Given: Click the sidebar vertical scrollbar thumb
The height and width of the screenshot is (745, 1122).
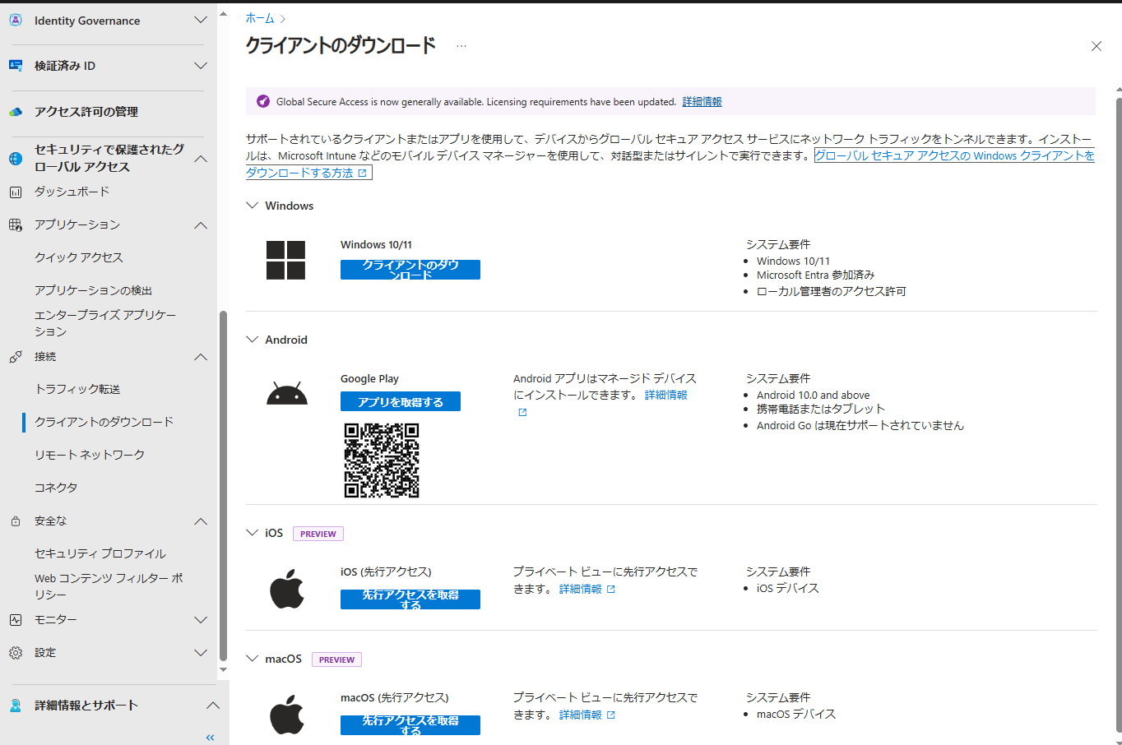Looking at the screenshot, I should pyautogui.click(x=223, y=485).
